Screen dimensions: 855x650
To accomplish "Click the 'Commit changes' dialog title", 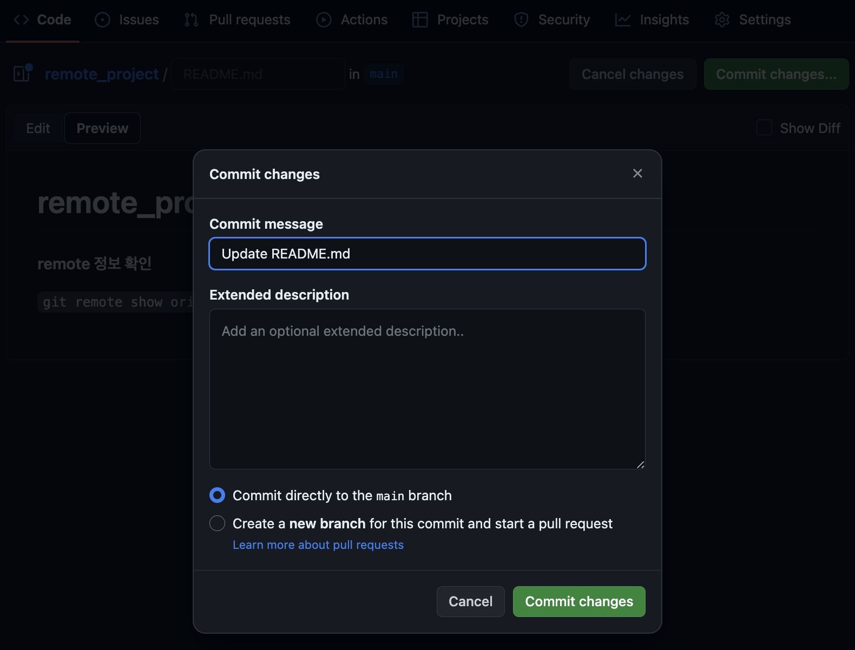I will (x=265, y=174).
